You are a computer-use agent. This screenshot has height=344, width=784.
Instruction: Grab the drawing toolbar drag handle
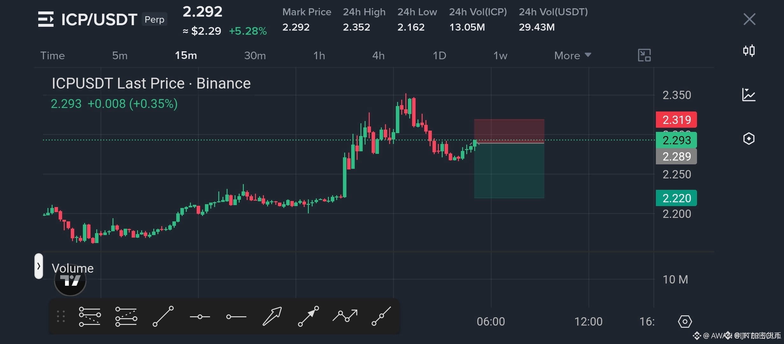point(61,317)
